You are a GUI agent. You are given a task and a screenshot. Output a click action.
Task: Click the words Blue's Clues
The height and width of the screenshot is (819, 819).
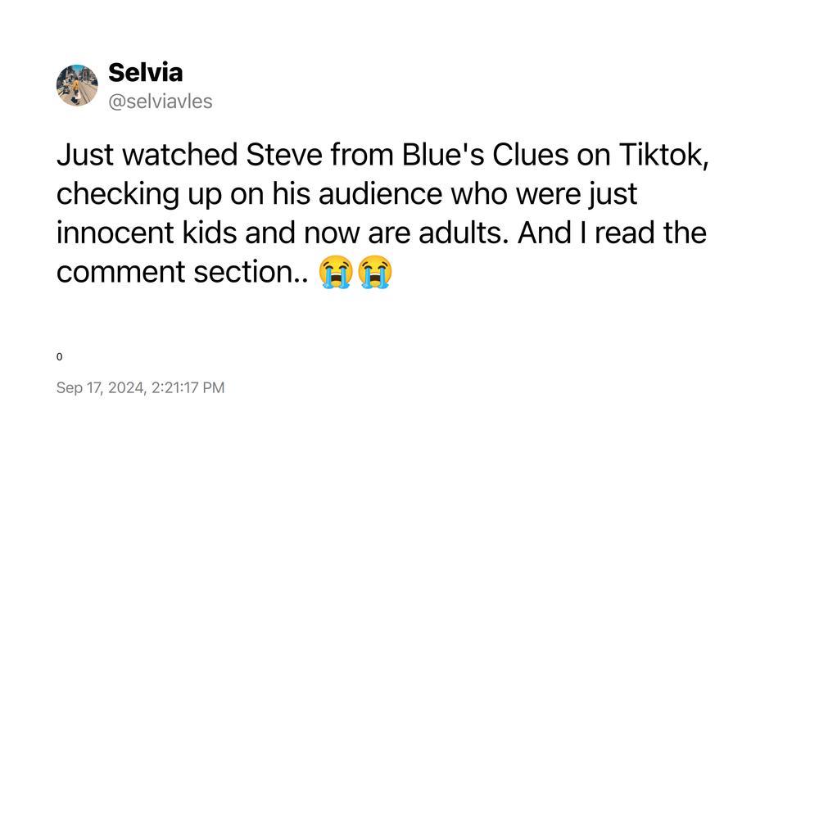pos(485,155)
